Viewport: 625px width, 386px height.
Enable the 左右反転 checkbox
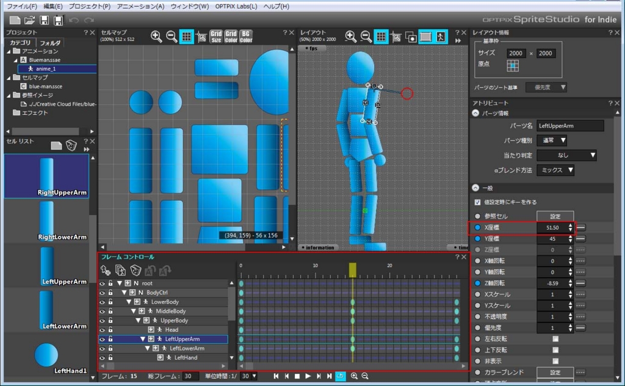(555, 339)
